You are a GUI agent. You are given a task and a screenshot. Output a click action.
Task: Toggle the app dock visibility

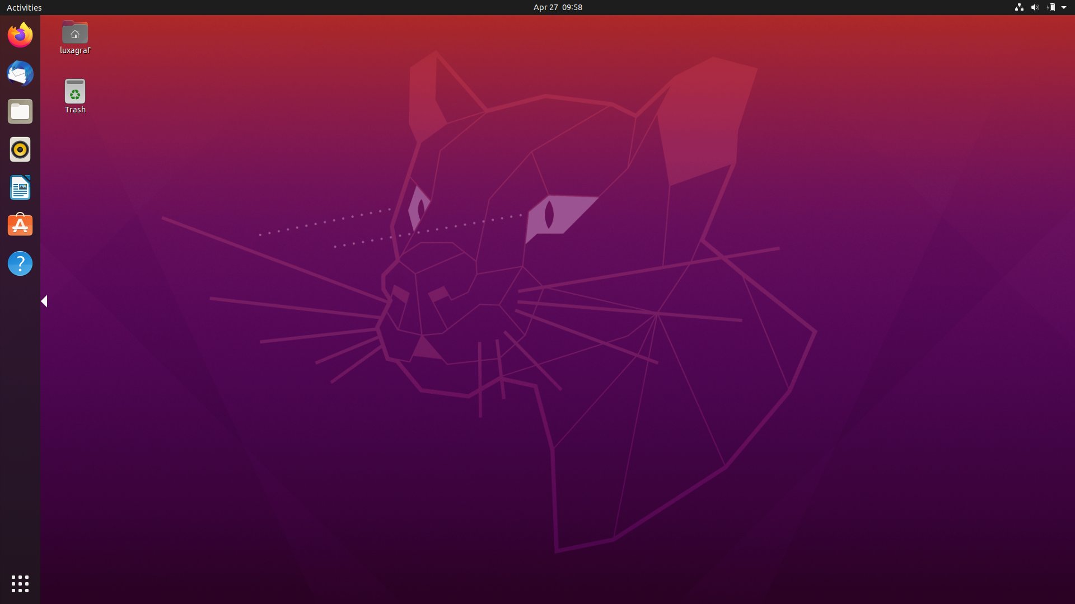(x=44, y=301)
